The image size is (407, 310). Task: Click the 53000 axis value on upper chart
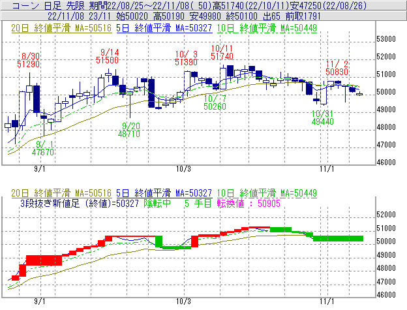coord(386,39)
